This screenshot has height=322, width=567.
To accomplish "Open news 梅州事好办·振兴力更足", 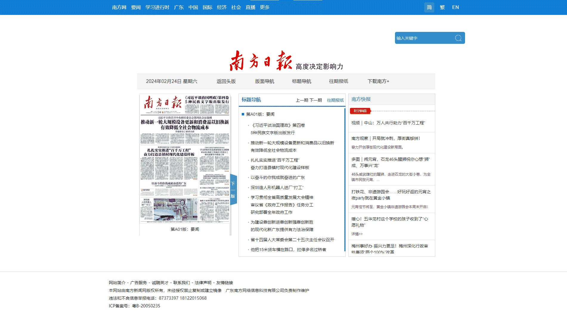I will [390, 249].
